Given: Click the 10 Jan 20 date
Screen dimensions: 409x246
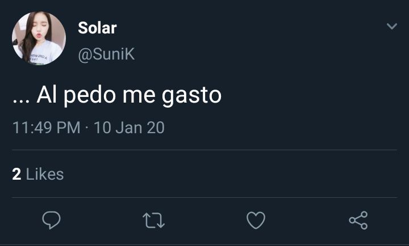Looking at the screenshot, I should point(129,128).
